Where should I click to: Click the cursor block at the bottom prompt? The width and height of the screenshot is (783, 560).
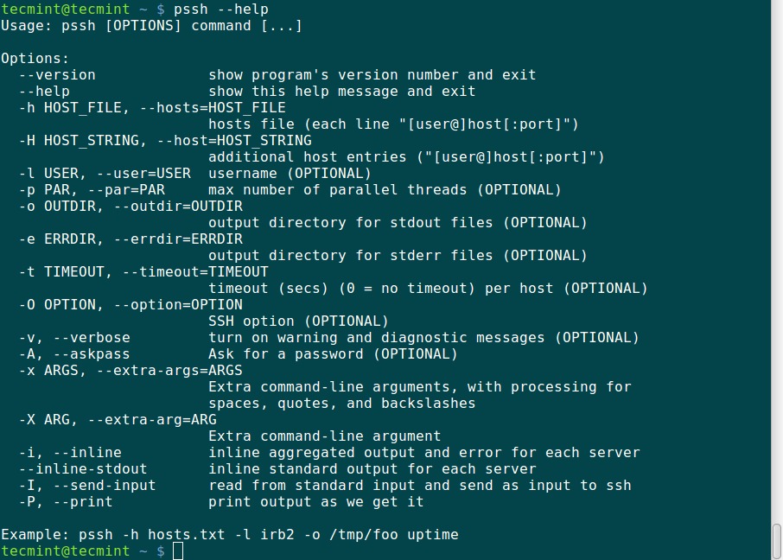(178, 551)
